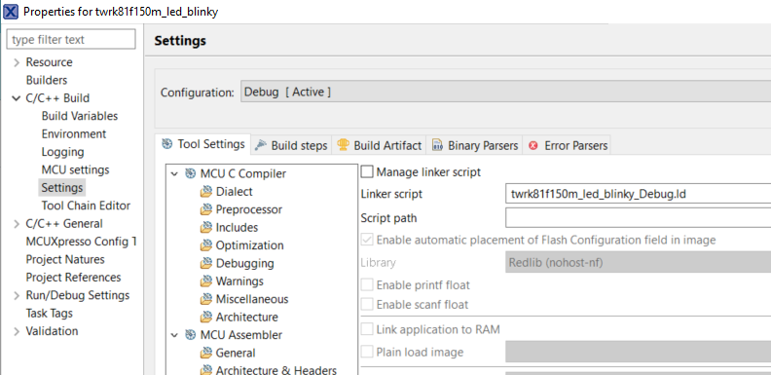
Task: Select Logging under C/C++ Build
Action: pyautogui.click(x=63, y=152)
